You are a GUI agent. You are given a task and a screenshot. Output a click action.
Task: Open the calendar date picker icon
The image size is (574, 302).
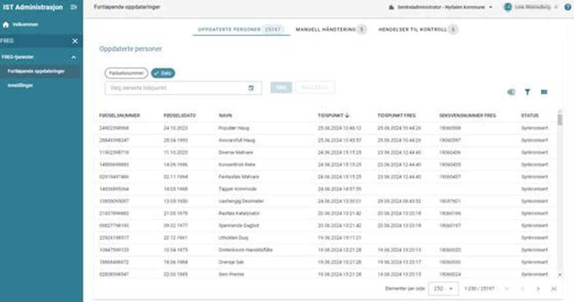click(x=251, y=88)
